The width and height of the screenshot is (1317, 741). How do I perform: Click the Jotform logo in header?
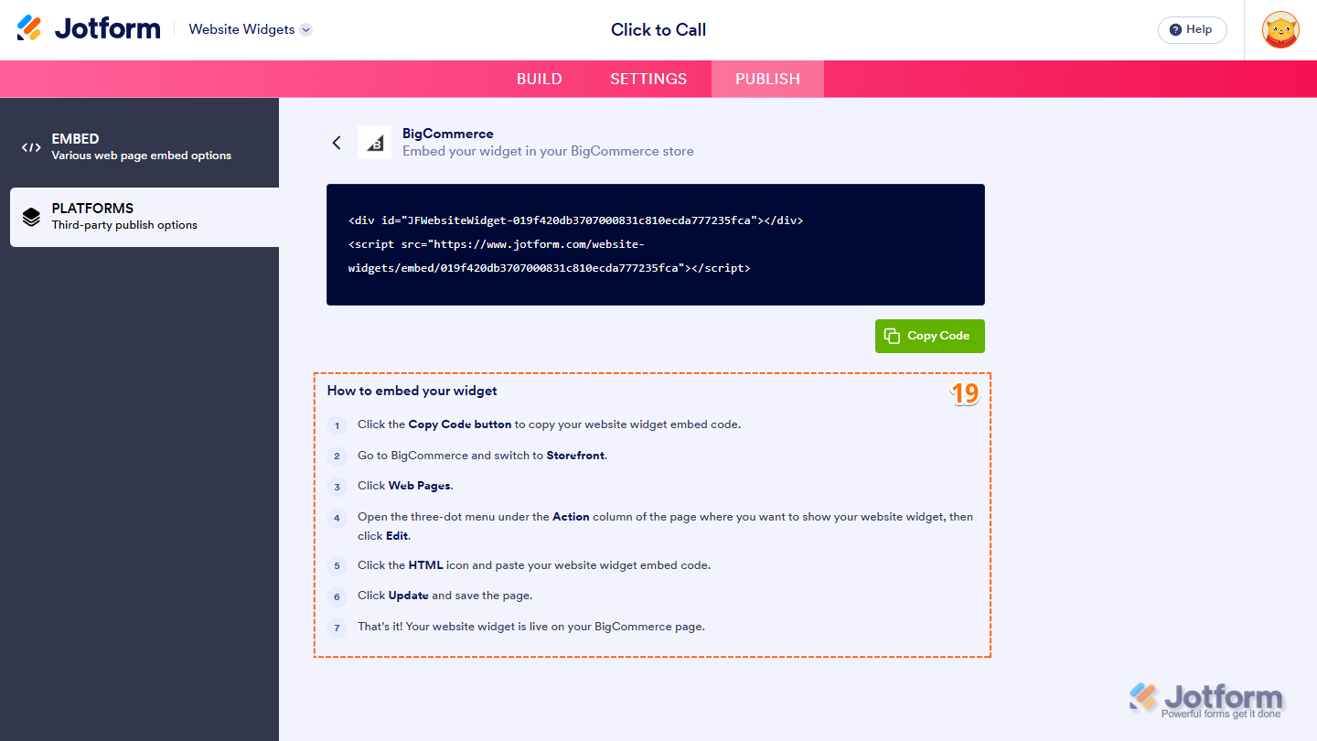coord(89,29)
